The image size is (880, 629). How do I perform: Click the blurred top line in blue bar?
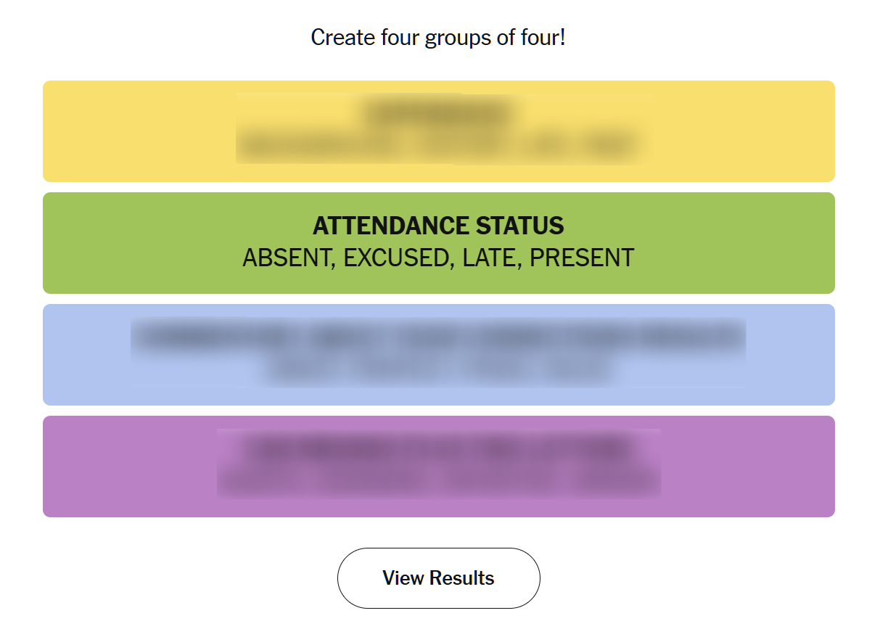[x=438, y=337]
